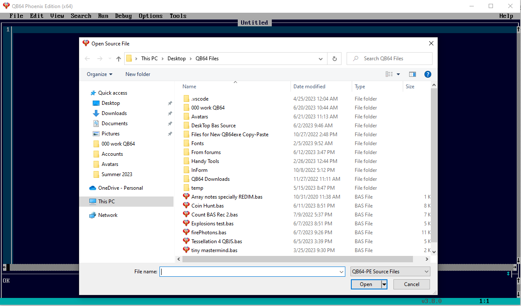
Task: Select Count BAS Rec 2.bas file name
Action: (x=214, y=215)
